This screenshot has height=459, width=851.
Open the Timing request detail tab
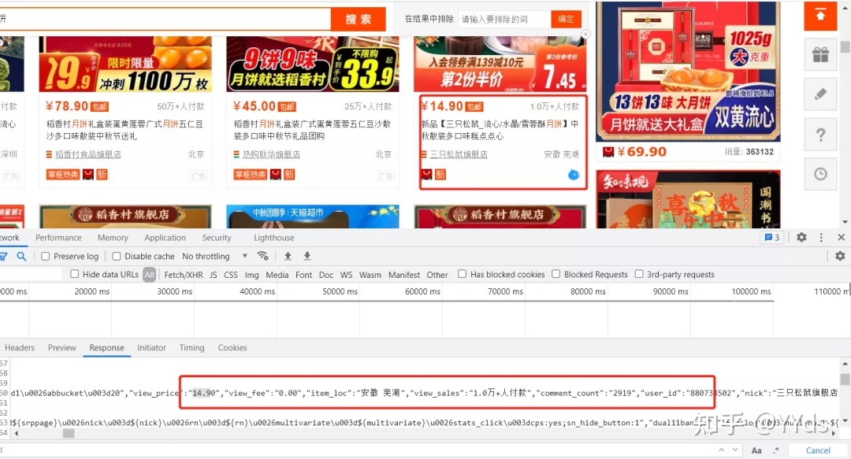(x=192, y=348)
